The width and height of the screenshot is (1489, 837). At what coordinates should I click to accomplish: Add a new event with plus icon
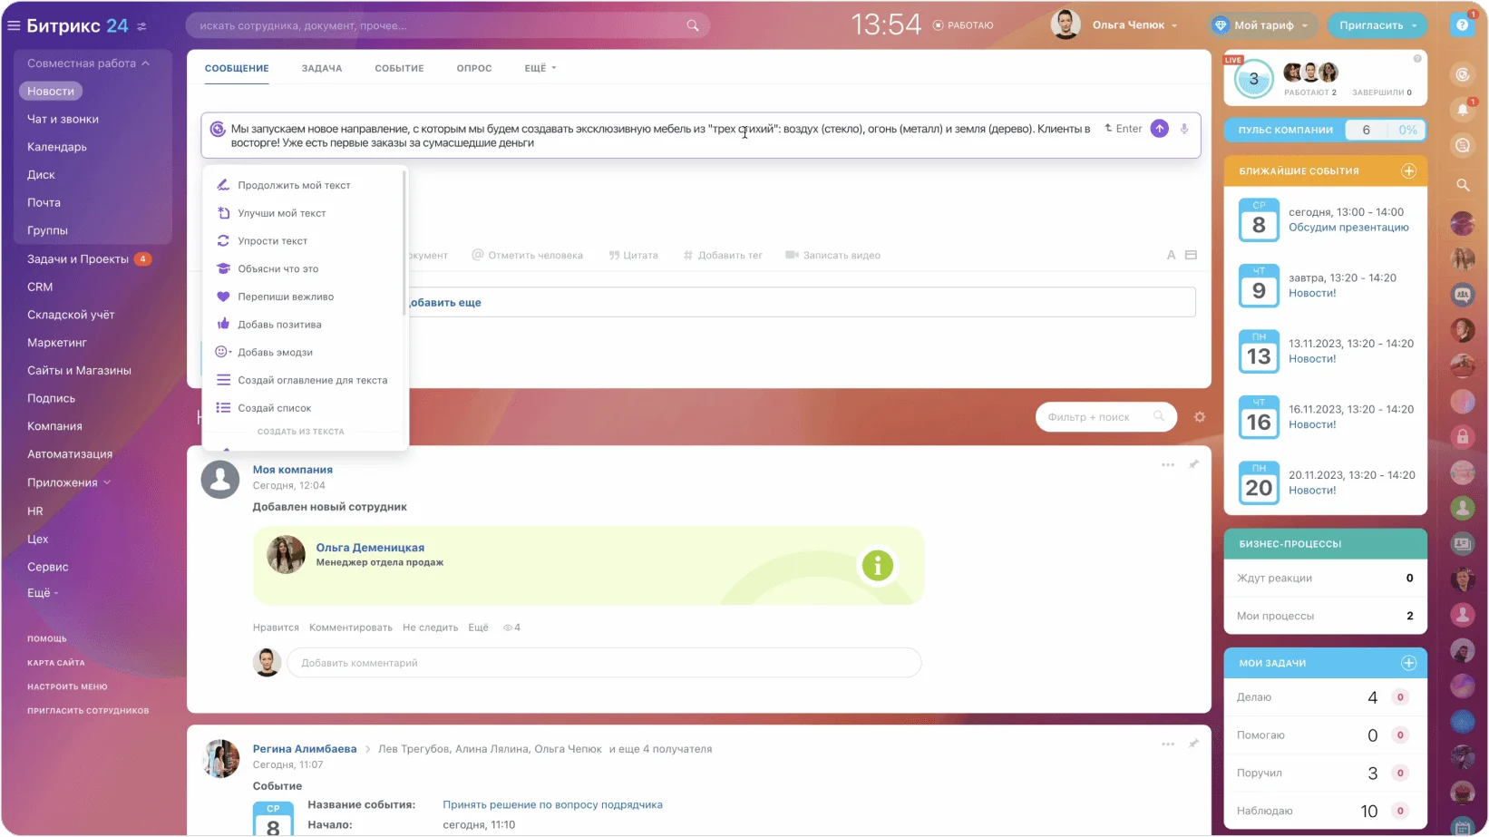click(1408, 170)
